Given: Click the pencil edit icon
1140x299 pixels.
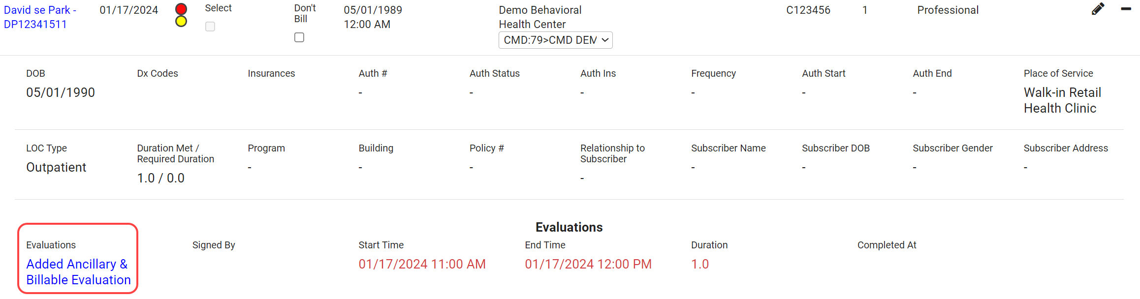Looking at the screenshot, I should pyautogui.click(x=1098, y=9).
